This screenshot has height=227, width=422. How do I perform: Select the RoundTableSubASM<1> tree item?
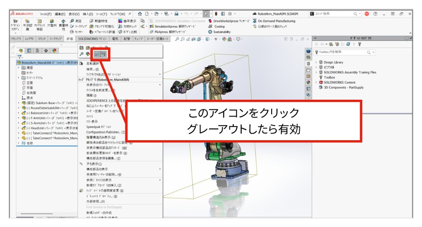coord(45,108)
